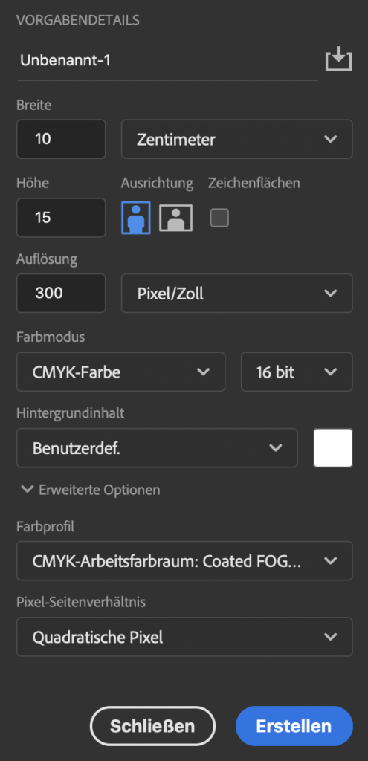
Task: Click the Auflösung resolution input field
Action: (x=61, y=293)
